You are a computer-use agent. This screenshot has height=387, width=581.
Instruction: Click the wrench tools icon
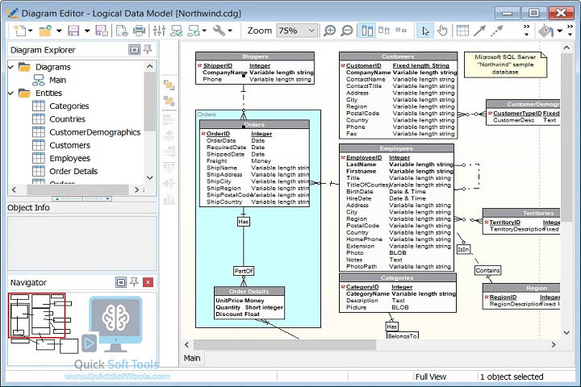tap(219, 31)
